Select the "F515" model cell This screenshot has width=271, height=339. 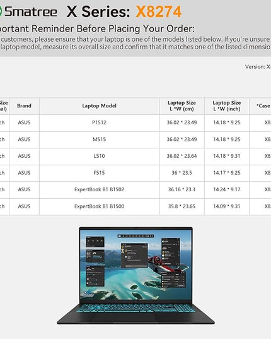(x=99, y=173)
